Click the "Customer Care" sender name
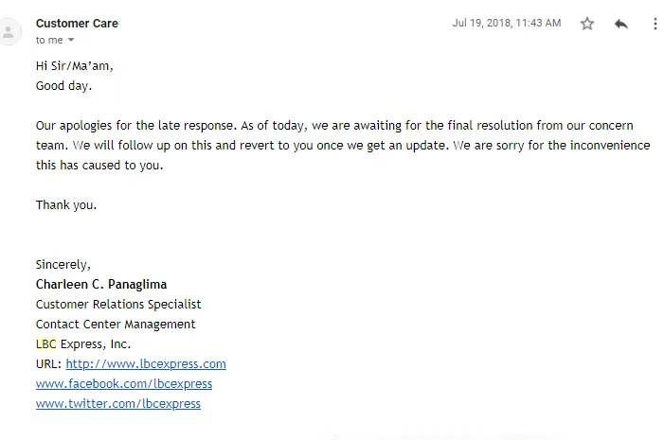Viewport: 664px width, 440px height. (x=77, y=23)
